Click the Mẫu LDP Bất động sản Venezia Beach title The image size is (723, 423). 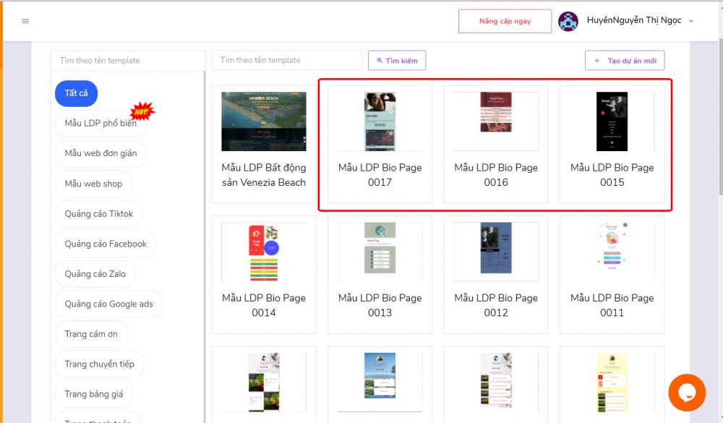[x=264, y=175]
